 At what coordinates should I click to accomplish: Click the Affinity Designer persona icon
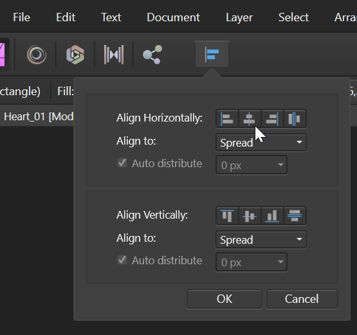[x=75, y=55]
